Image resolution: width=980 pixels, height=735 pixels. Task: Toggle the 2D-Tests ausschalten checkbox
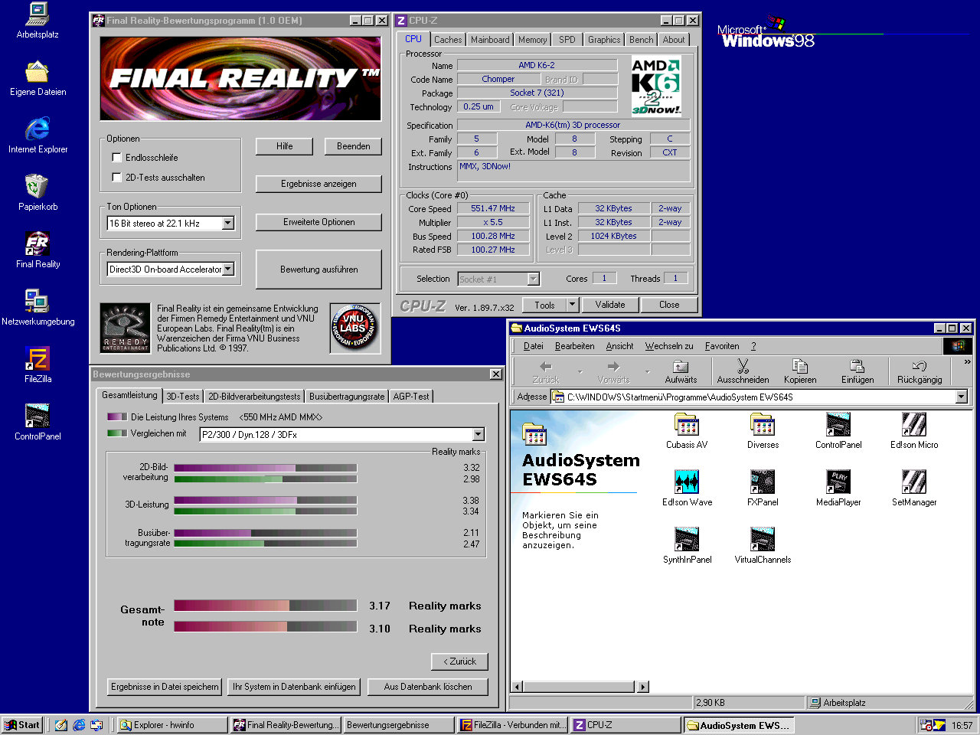coord(117,178)
